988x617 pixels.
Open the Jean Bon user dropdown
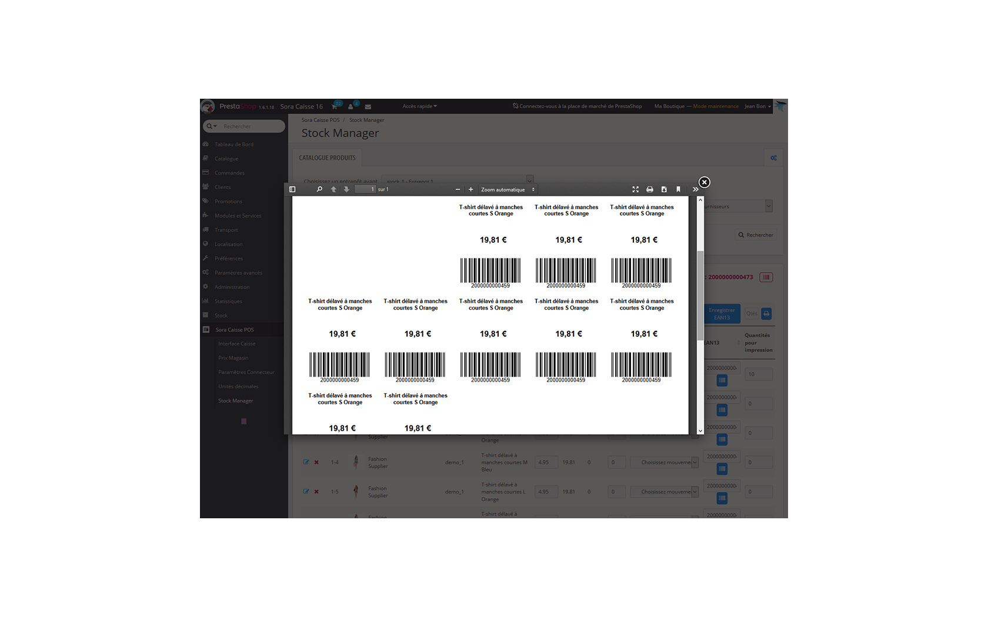(x=757, y=106)
